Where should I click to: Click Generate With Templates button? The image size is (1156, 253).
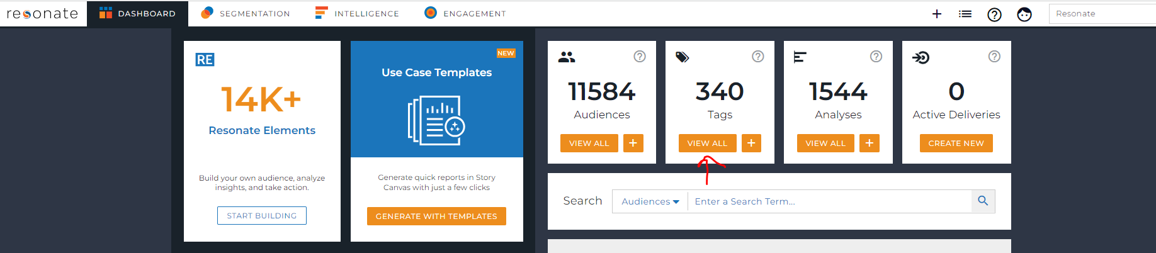coord(436,216)
